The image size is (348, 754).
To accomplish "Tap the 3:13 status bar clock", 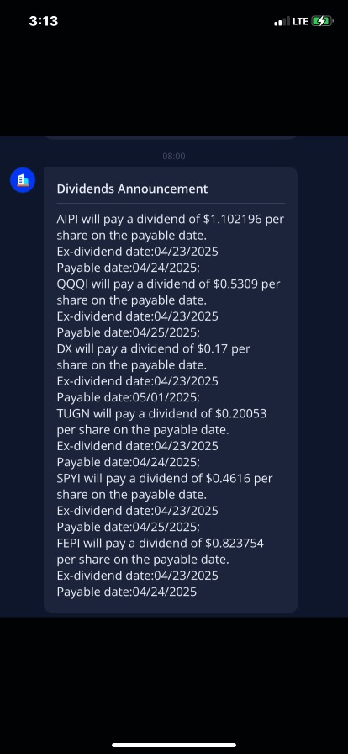I will pyautogui.click(x=43, y=21).
